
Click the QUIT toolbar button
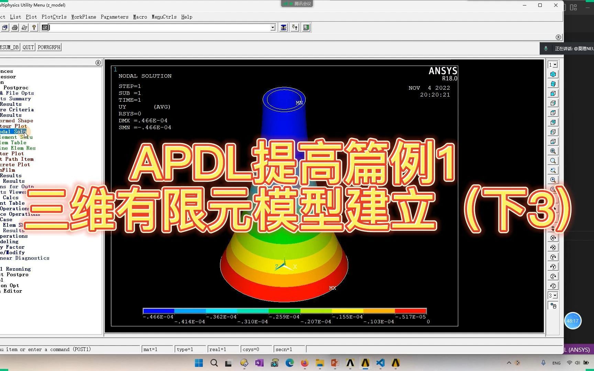[28, 47]
